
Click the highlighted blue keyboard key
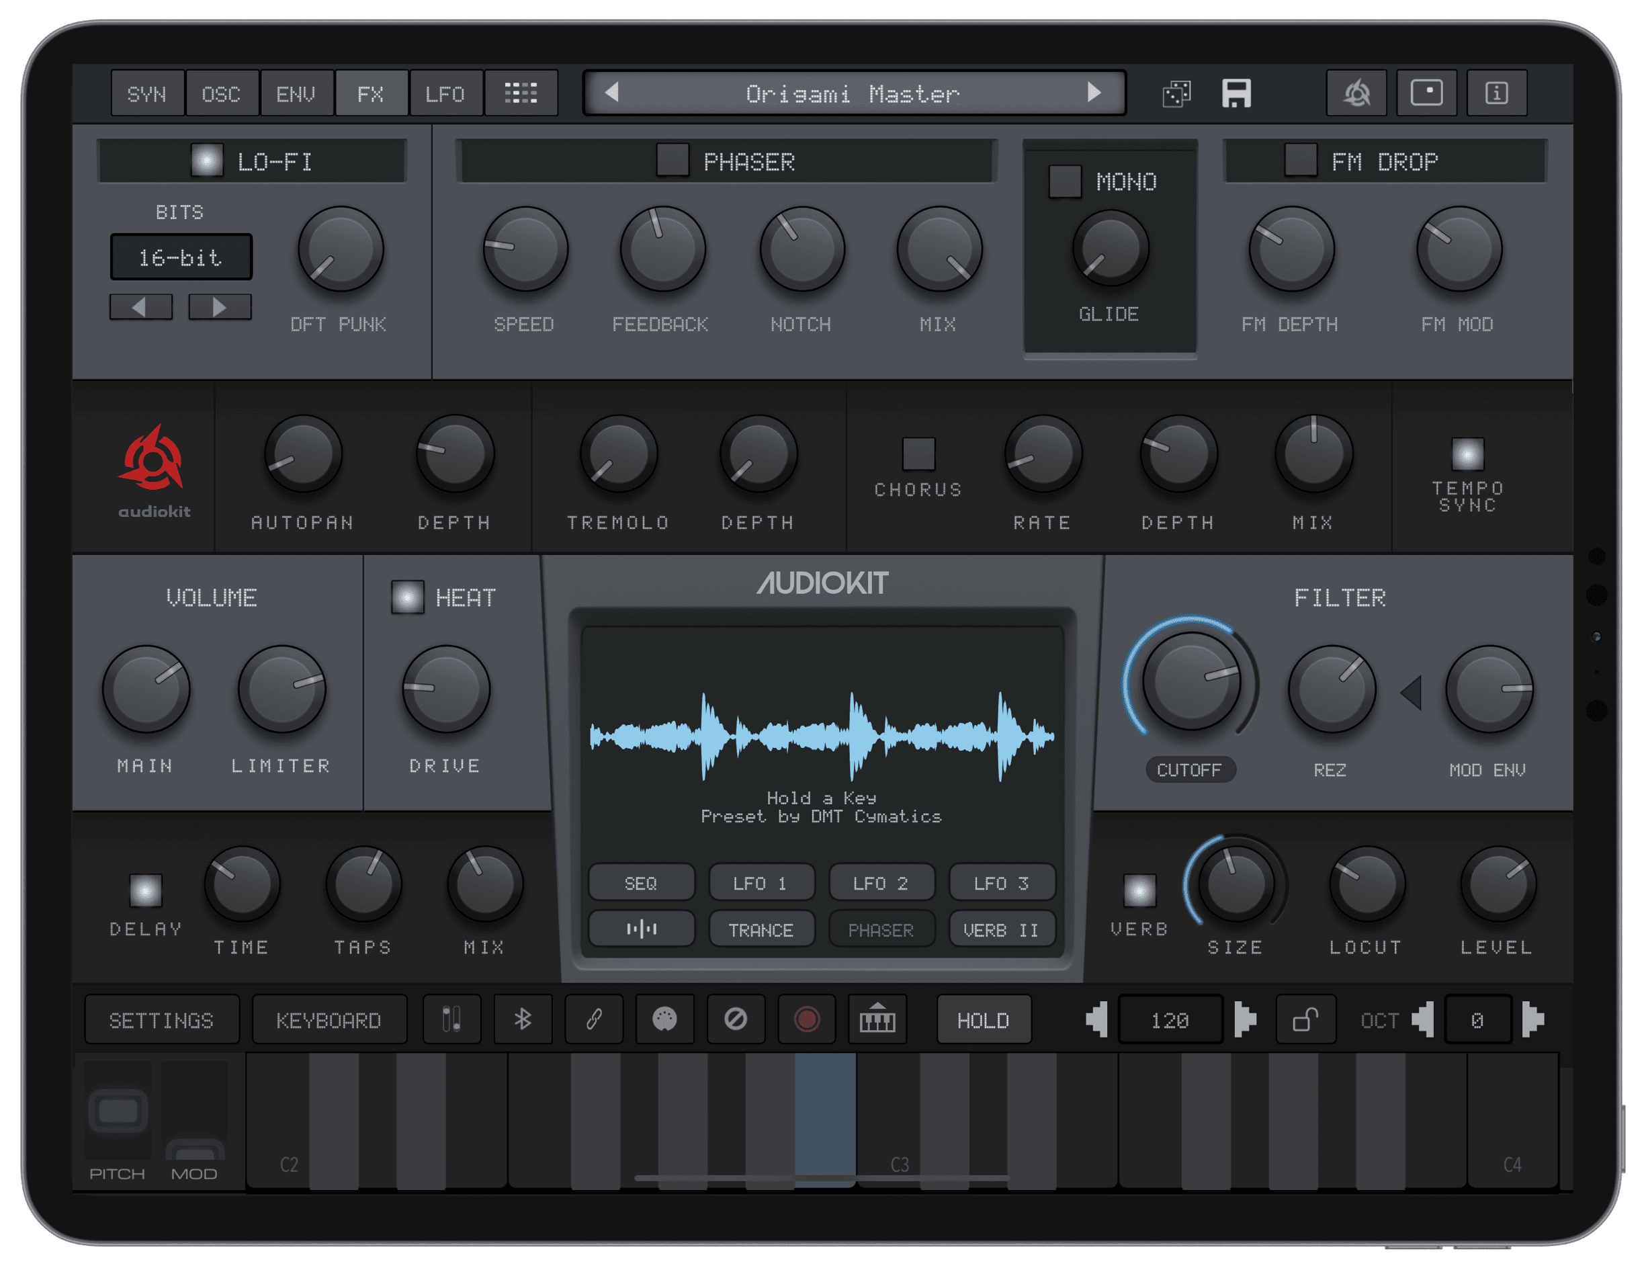pos(825,1120)
